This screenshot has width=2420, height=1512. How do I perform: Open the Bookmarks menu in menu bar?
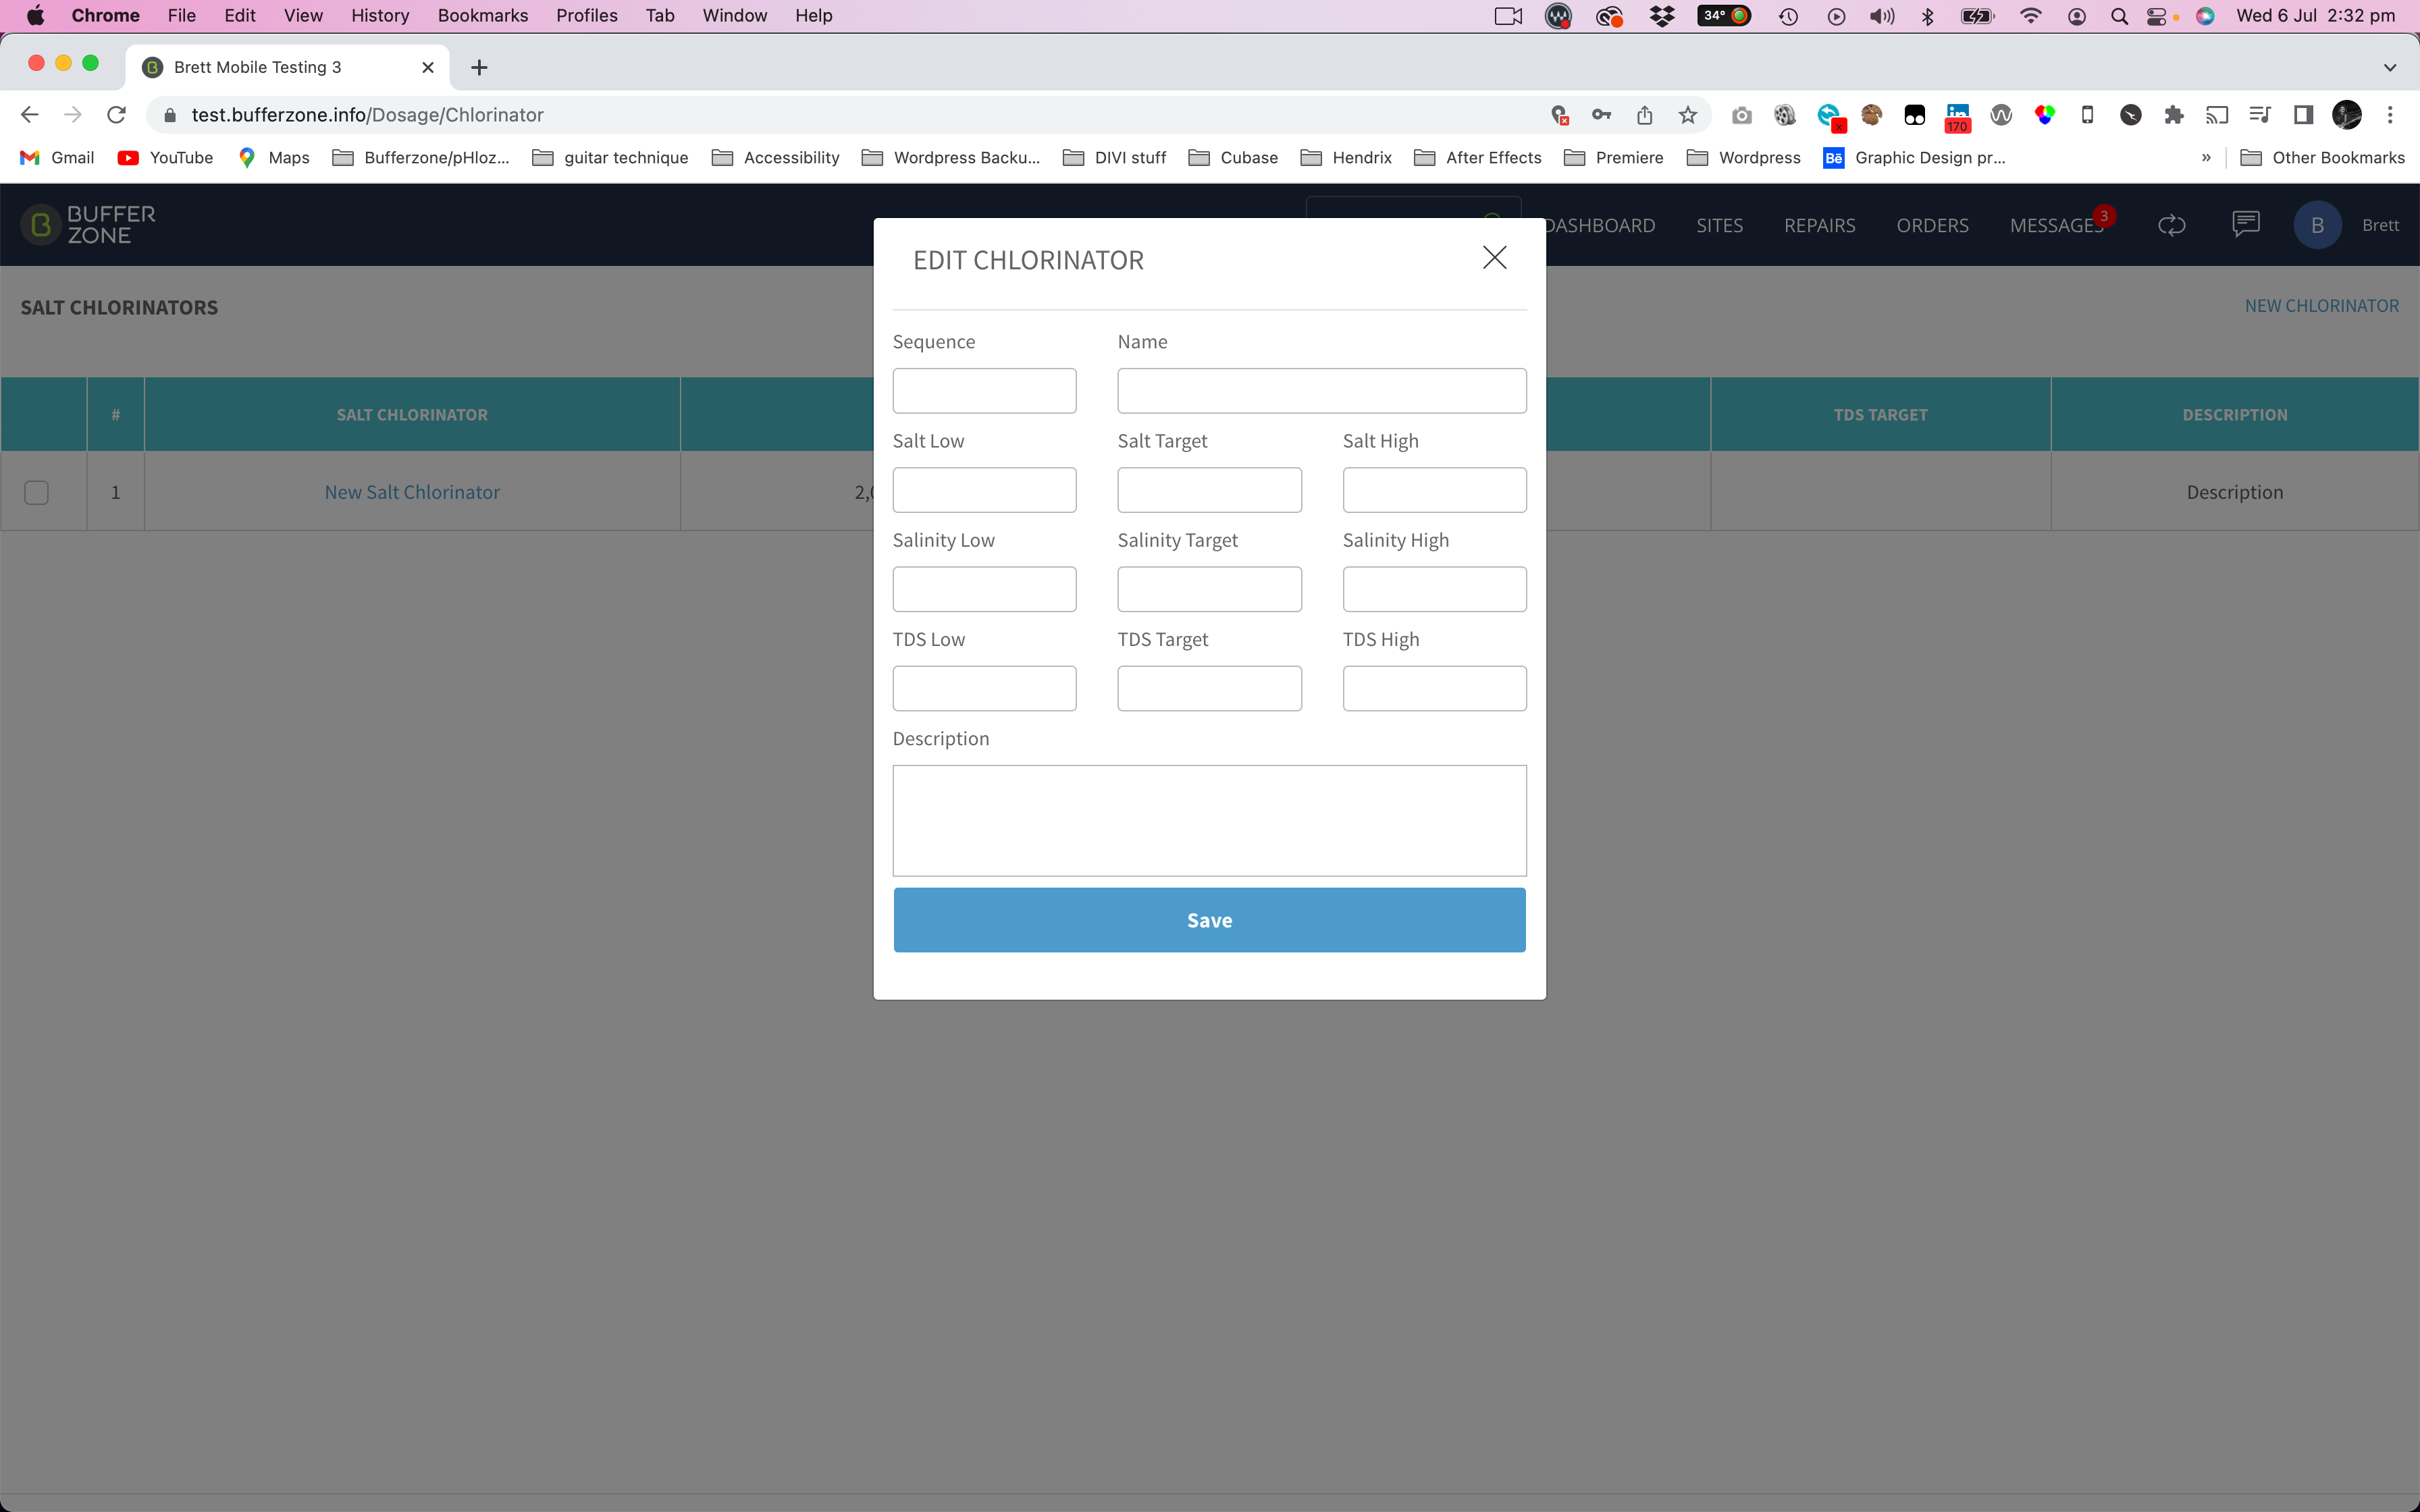(x=483, y=15)
